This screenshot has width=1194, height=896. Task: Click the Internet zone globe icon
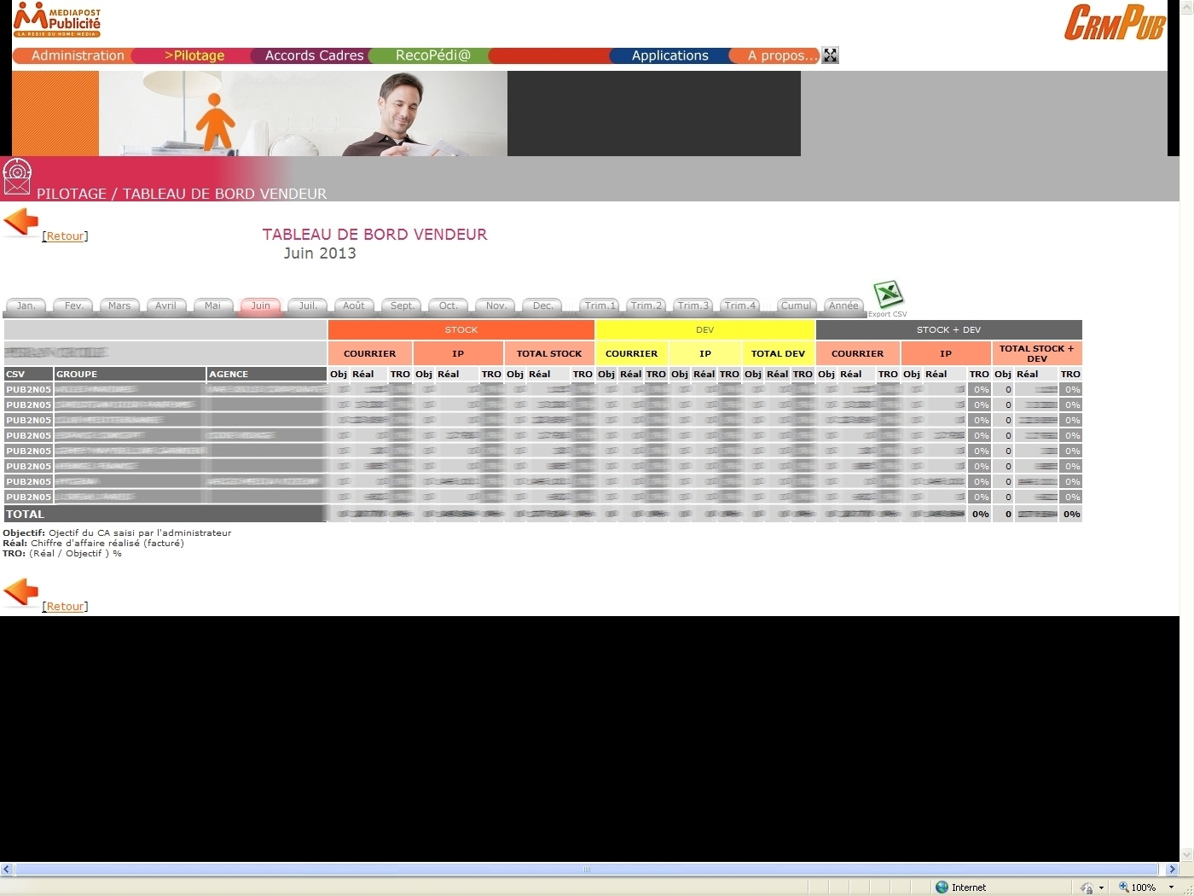pyautogui.click(x=942, y=887)
